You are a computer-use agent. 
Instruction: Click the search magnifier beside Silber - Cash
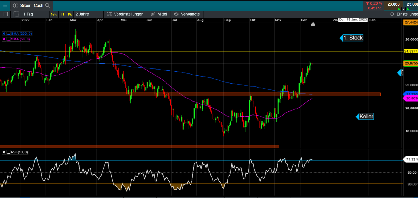point(47,5)
